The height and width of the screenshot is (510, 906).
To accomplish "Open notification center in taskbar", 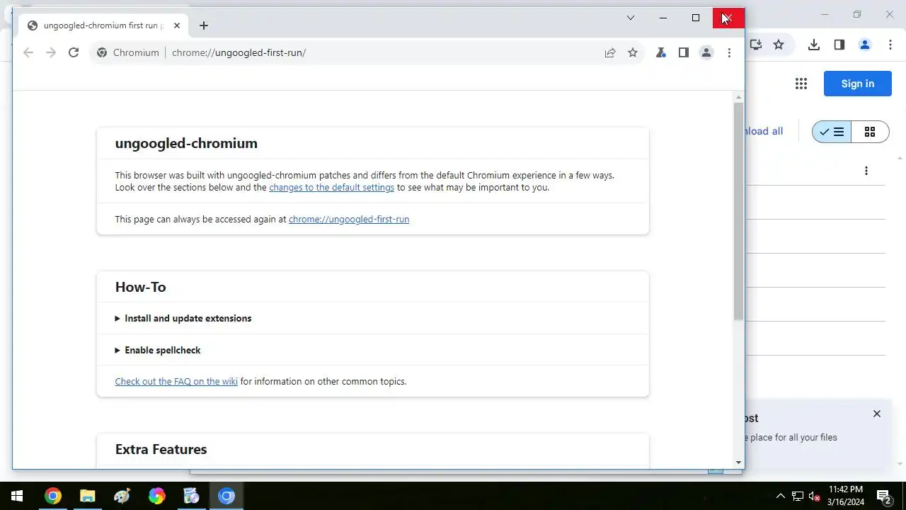I will pos(883,496).
